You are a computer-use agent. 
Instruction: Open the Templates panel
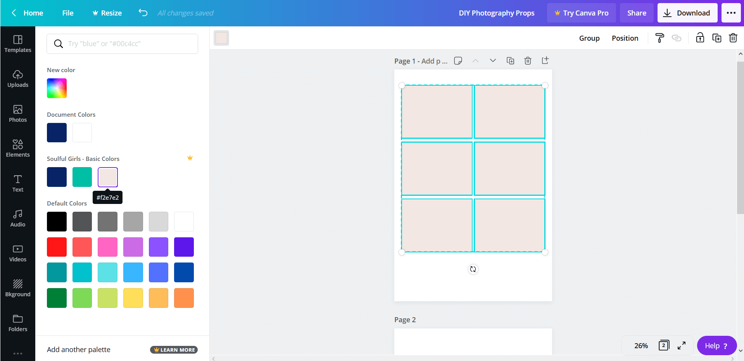click(17, 43)
